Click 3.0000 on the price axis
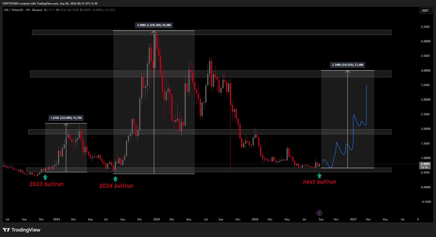This screenshot has height=237, width=436. pos(425,100)
